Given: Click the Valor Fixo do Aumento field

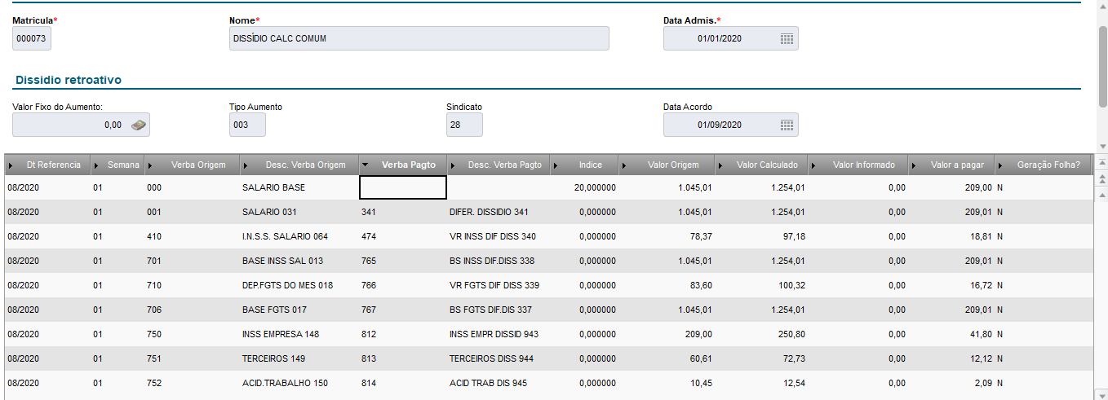Looking at the screenshot, I should (x=82, y=125).
